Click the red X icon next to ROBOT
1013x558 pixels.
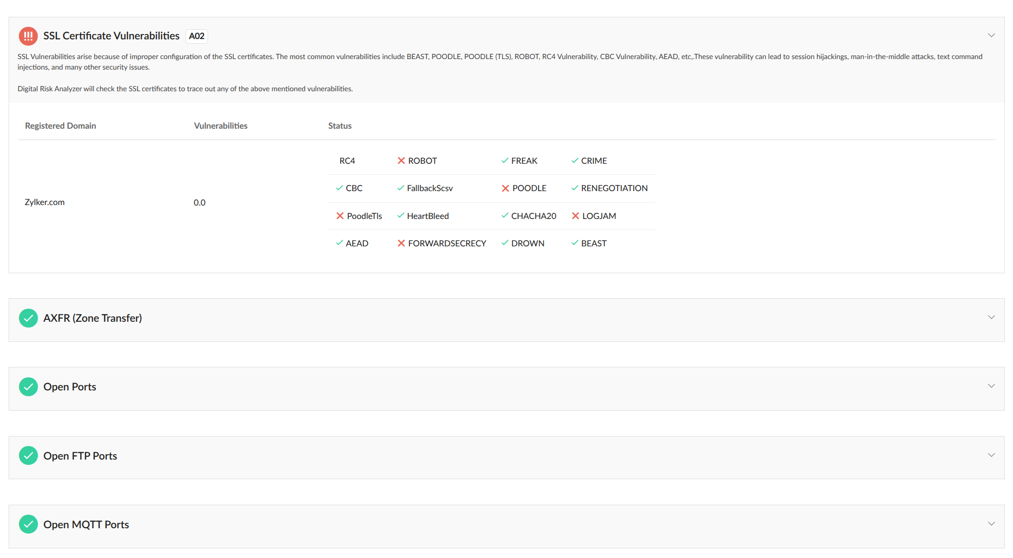(401, 161)
